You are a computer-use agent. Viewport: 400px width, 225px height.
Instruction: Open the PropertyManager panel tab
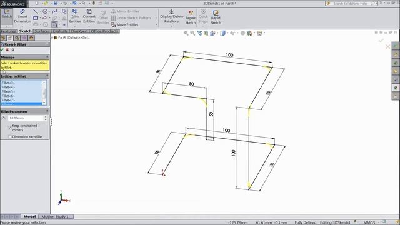[x=10, y=38]
